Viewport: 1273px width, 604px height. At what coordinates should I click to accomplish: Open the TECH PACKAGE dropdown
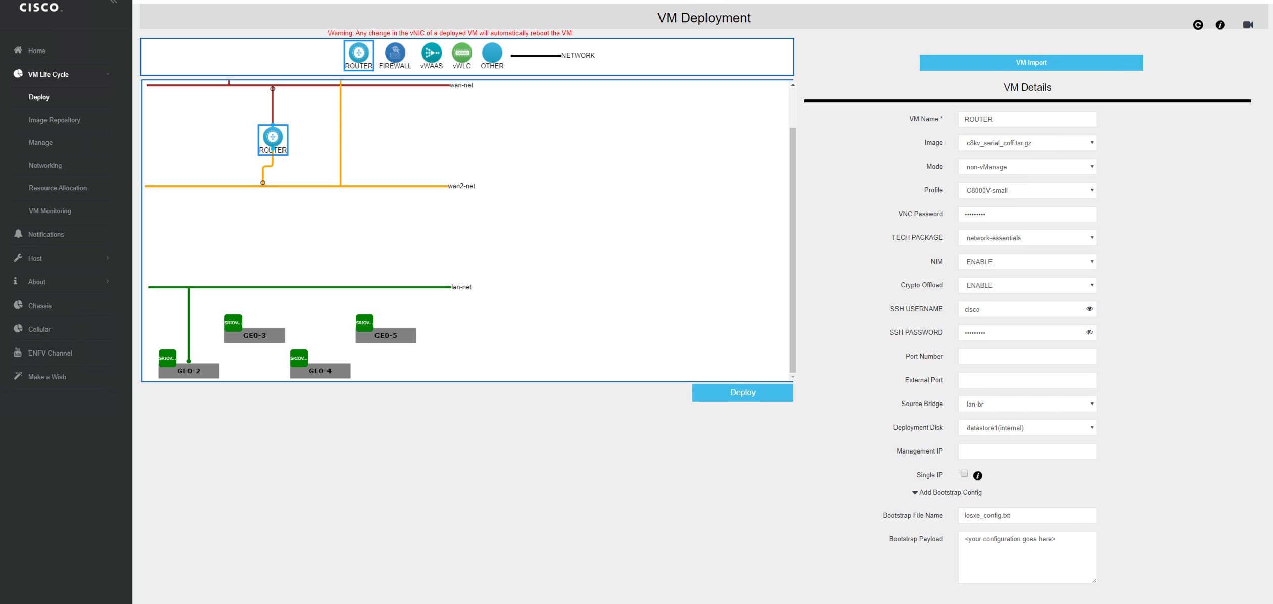click(x=1027, y=238)
